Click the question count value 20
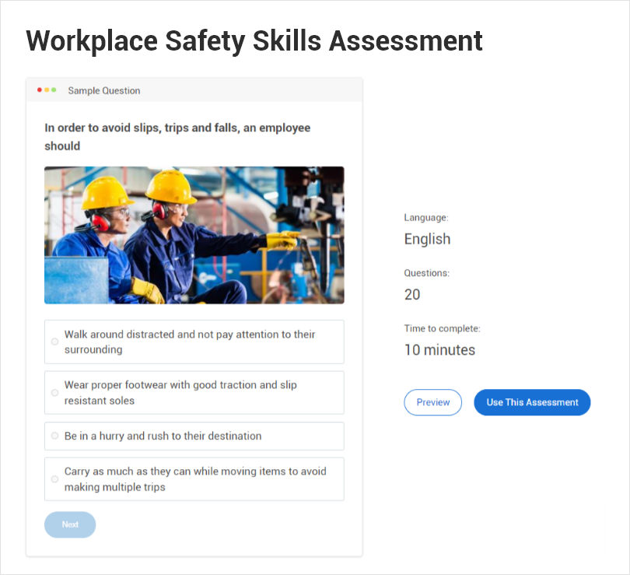 [412, 294]
